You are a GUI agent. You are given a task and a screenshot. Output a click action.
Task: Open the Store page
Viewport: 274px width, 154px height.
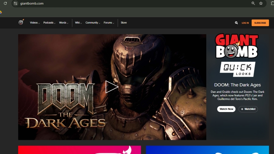[124, 23]
